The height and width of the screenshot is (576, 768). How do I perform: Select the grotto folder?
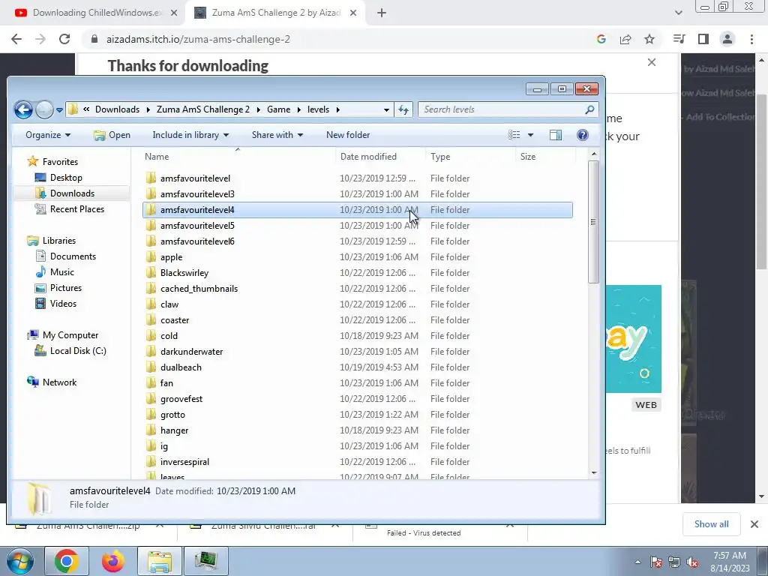[172, 414]
